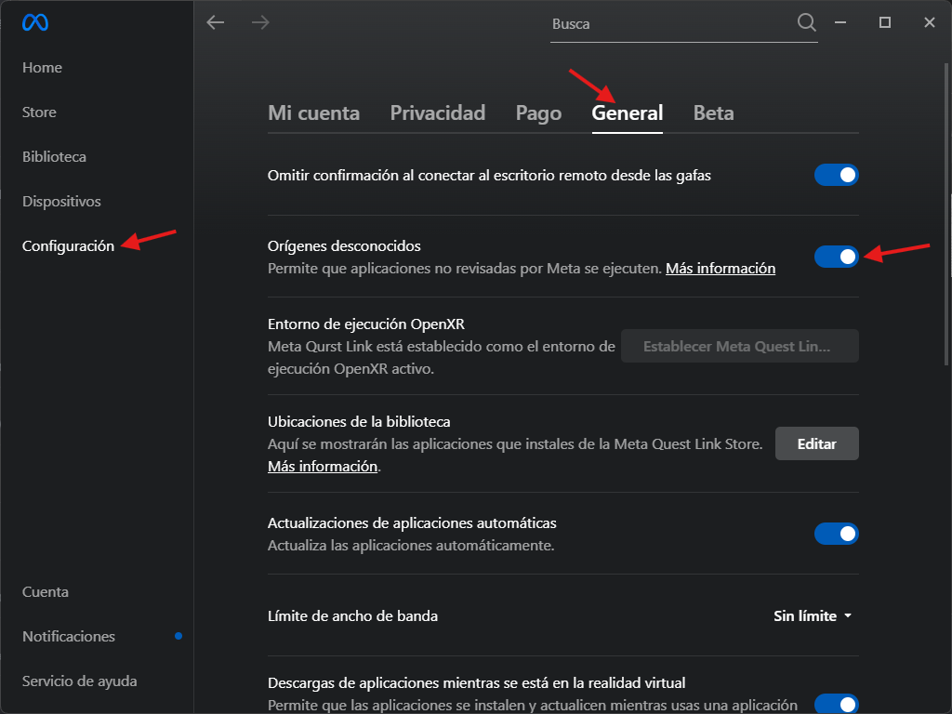
Task: Open Notificaciones in the sidebar
Action: [x=69, y=636]
